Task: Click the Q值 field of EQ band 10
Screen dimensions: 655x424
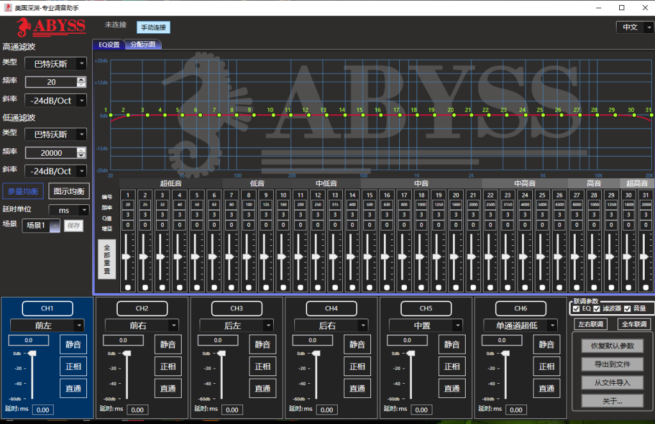Action: 283,215
